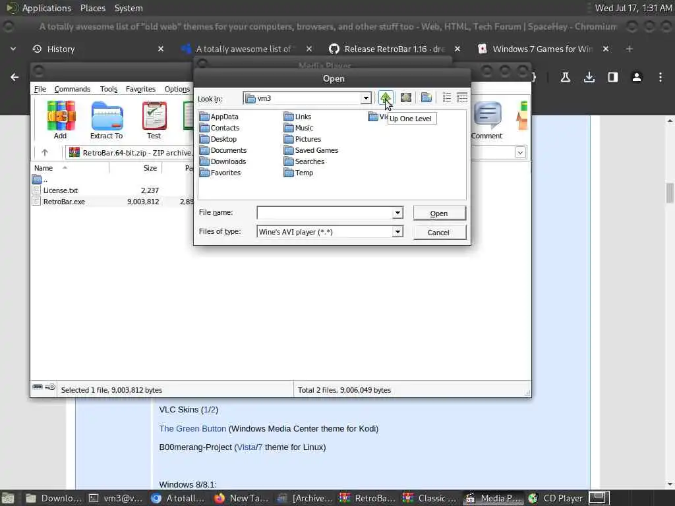Open the Searches folder

click(304, 161)
